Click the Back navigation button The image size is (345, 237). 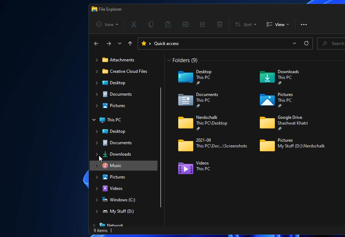96,43
